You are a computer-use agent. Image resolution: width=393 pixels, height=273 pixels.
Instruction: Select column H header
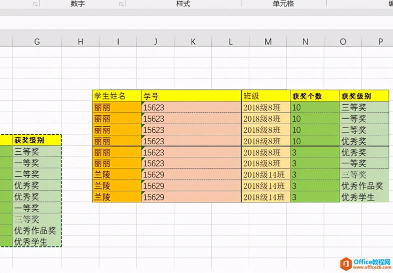click(81, 42)
